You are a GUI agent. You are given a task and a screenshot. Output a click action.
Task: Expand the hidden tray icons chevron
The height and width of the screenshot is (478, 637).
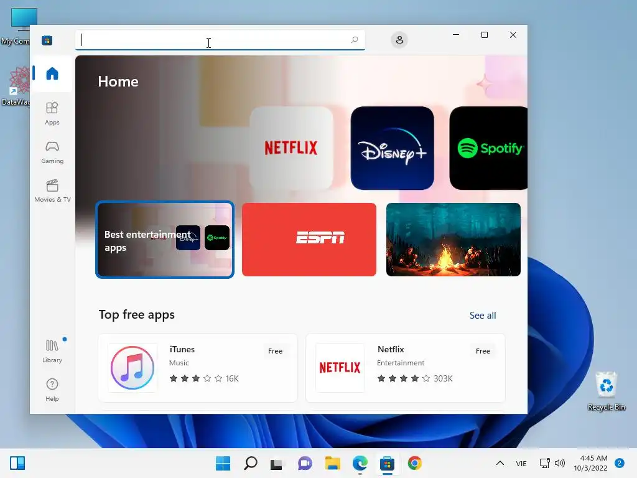(x=500, y=463)
